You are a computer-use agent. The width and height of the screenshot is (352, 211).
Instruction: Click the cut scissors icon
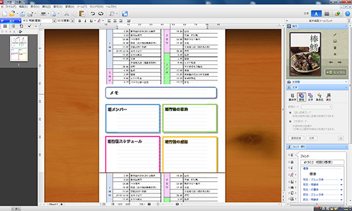(x=66, y=13)
